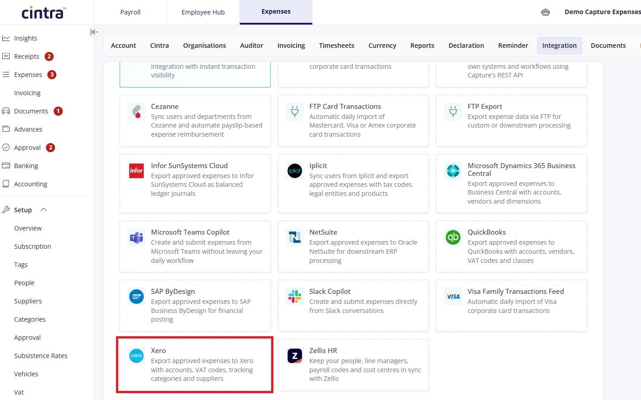The width and height of the screenshot is (641, 400).
Task: Open People under Setup
Action: [24, 283]
